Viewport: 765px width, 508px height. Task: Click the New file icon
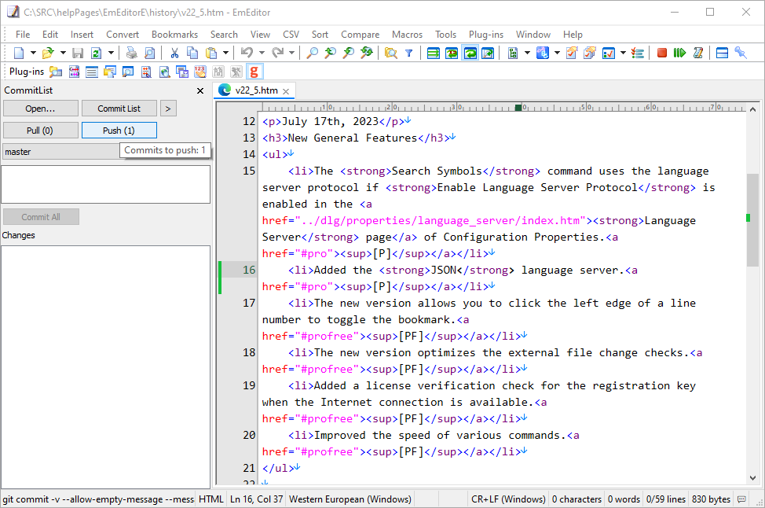click(x=19, y=53)
